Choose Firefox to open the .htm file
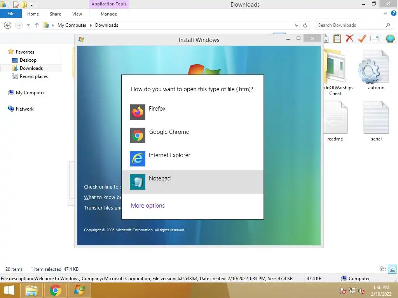 coord(193,112)
